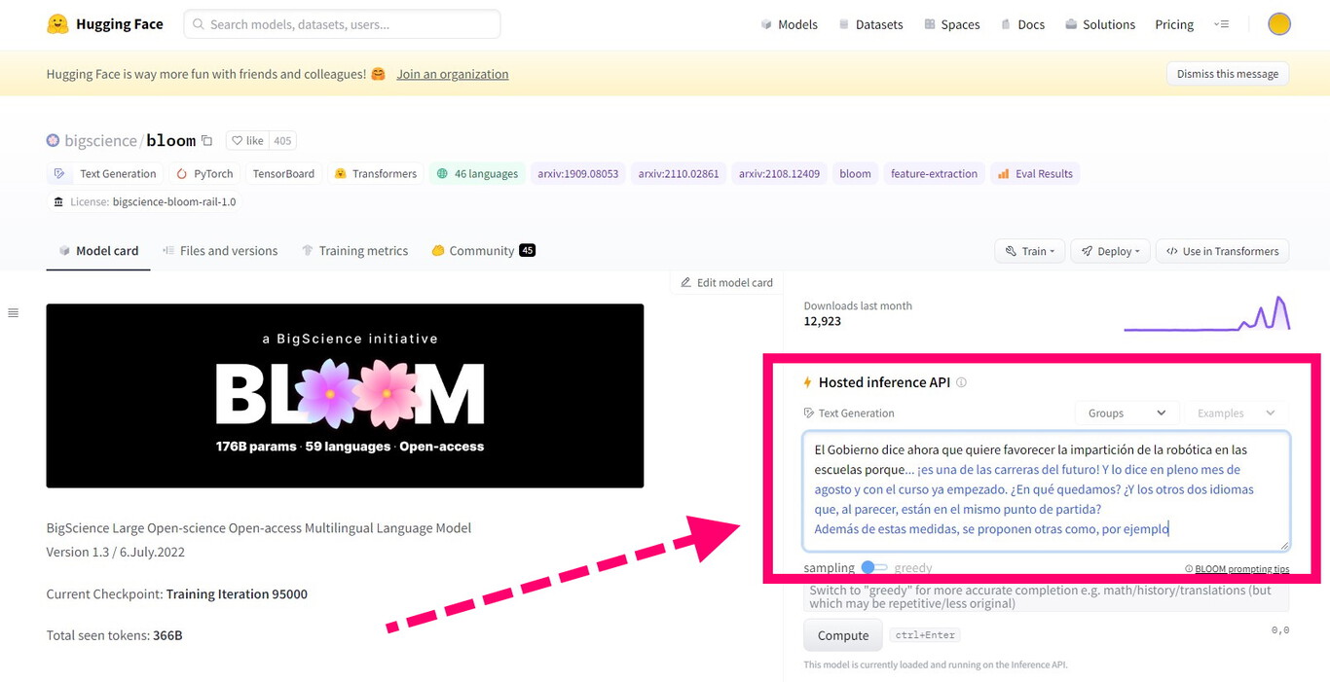Select the Transformers library tag
The width and height of the screenshot is (1330, 682).
[x=375, y=173]
